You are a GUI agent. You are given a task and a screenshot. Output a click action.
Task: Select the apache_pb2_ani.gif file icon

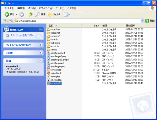[x=49, y=60]
